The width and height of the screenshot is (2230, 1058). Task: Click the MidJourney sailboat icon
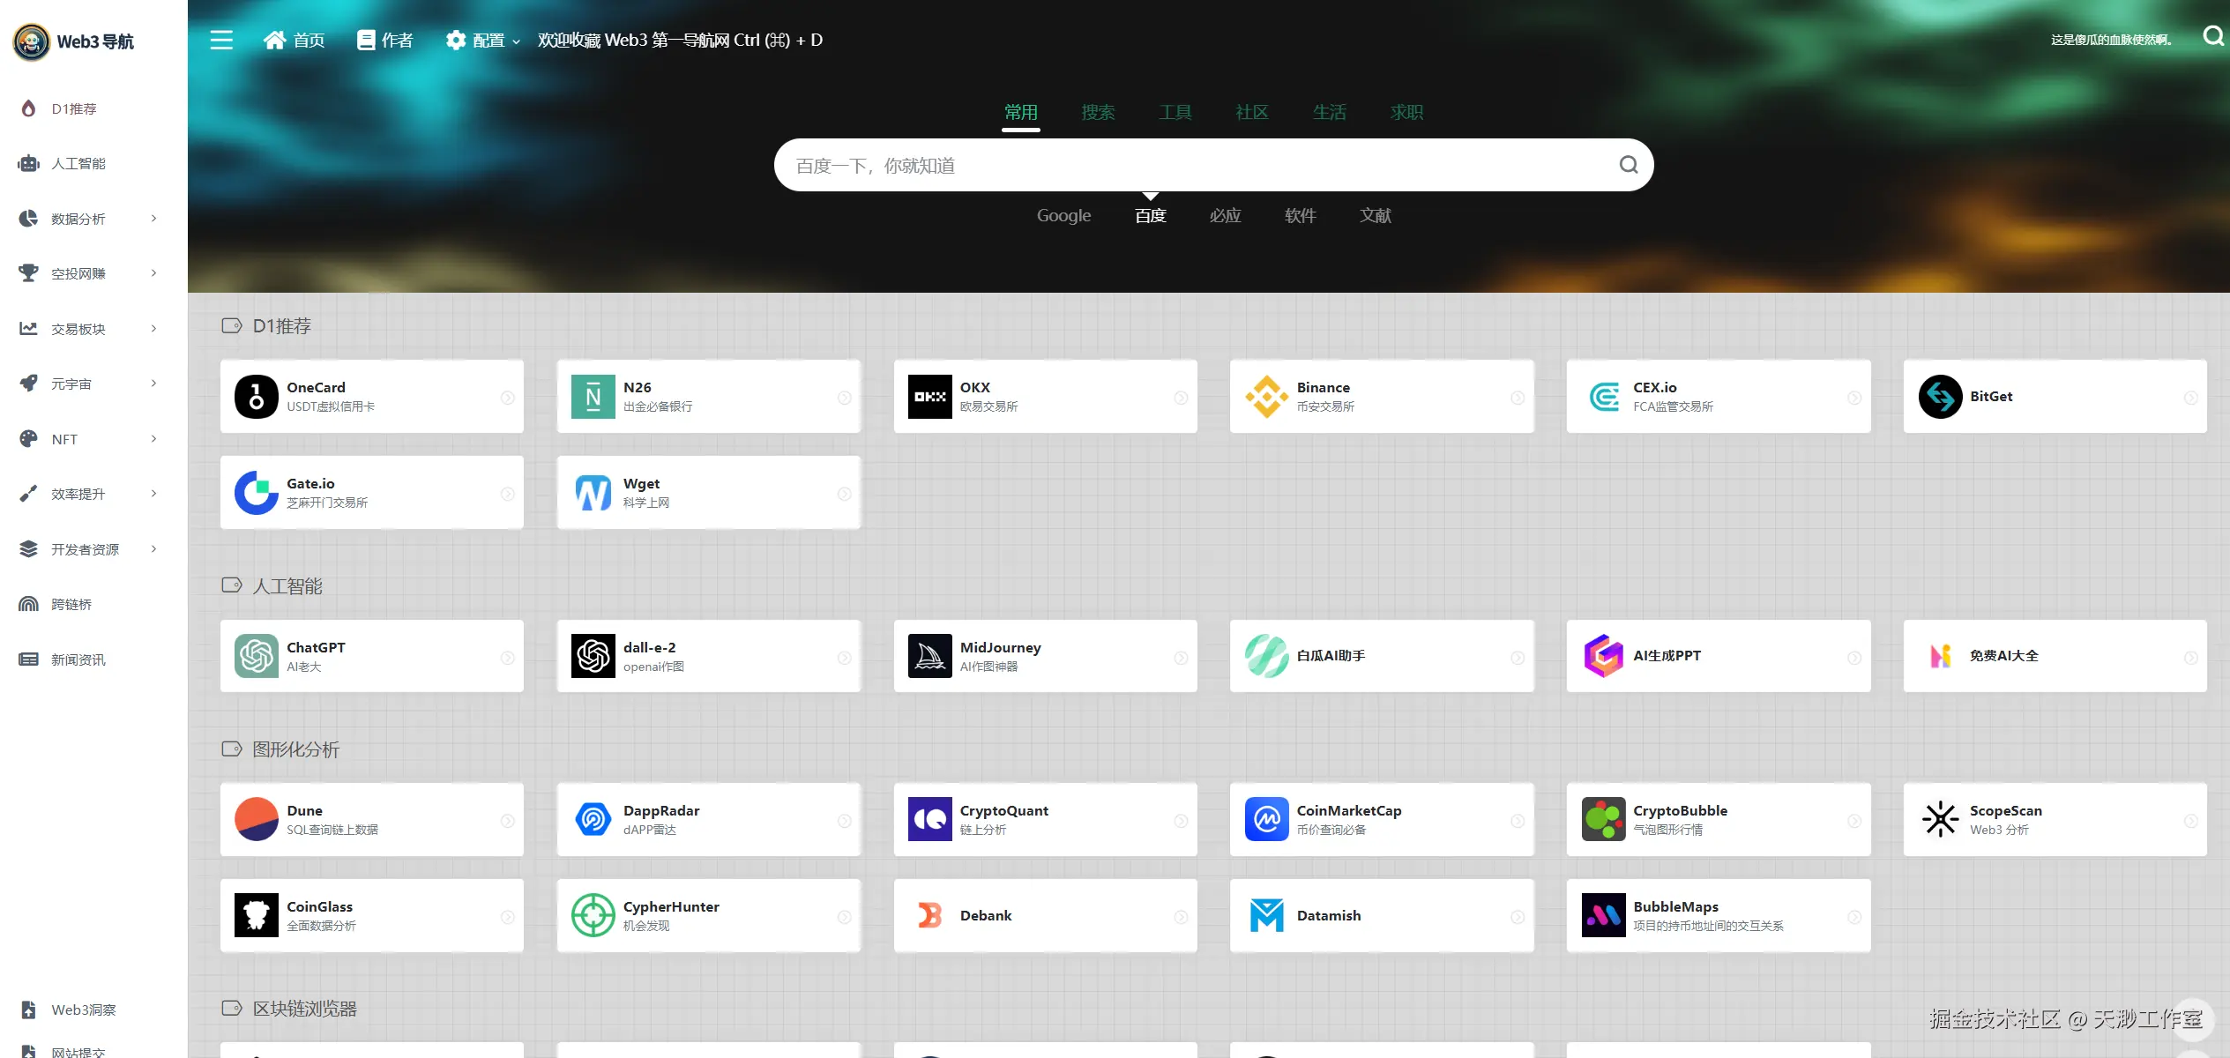(929, 656)
